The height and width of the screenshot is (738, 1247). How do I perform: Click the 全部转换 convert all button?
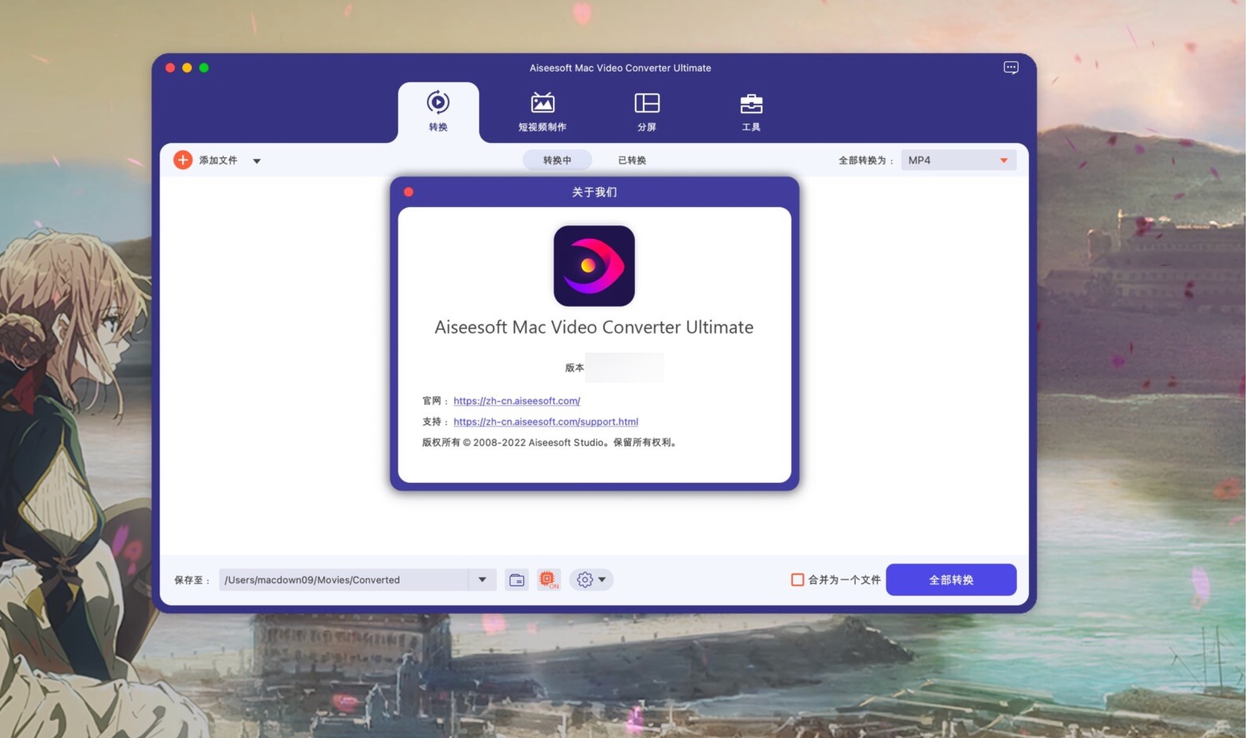click(x=951, y=579)
